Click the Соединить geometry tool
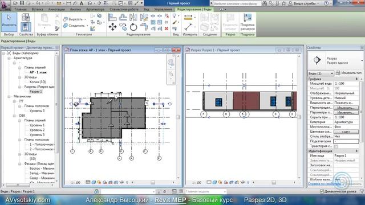Viewport: 365px width, 205px height. (x=75, y=26)
